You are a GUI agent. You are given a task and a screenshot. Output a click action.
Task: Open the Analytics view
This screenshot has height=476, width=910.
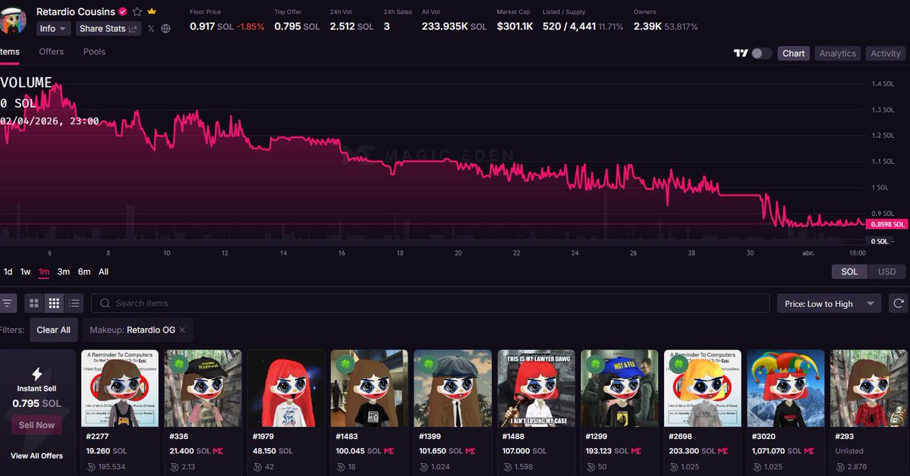coord(837,53)
